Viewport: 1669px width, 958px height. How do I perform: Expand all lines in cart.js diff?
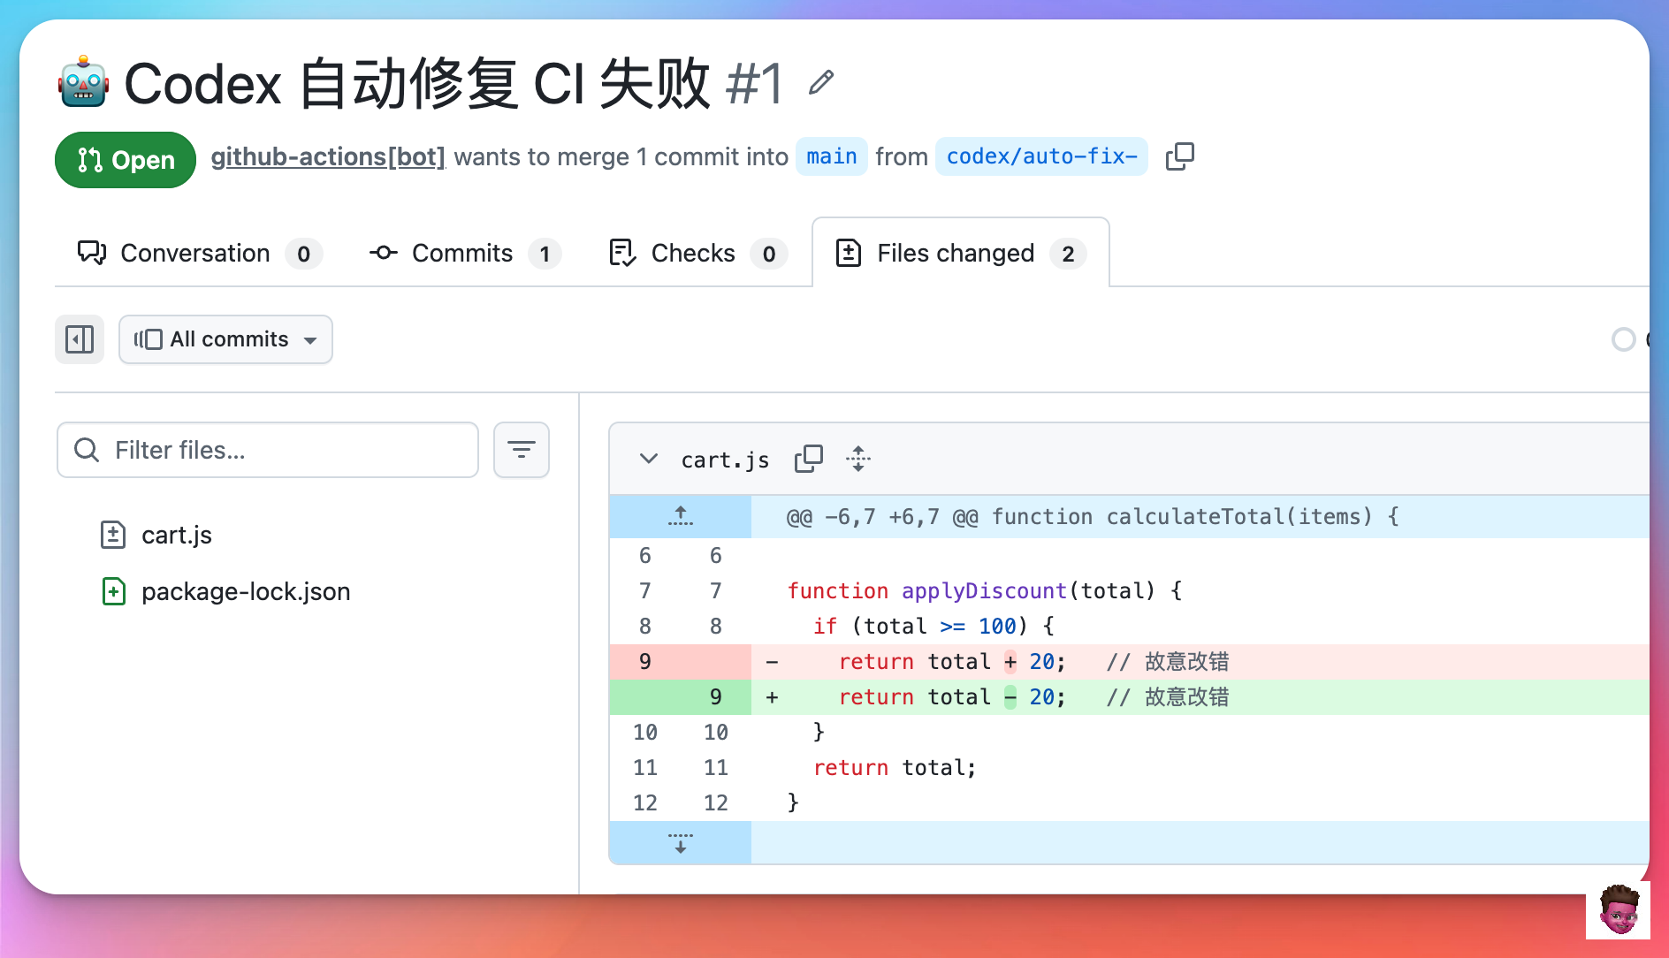pos(858,459)
